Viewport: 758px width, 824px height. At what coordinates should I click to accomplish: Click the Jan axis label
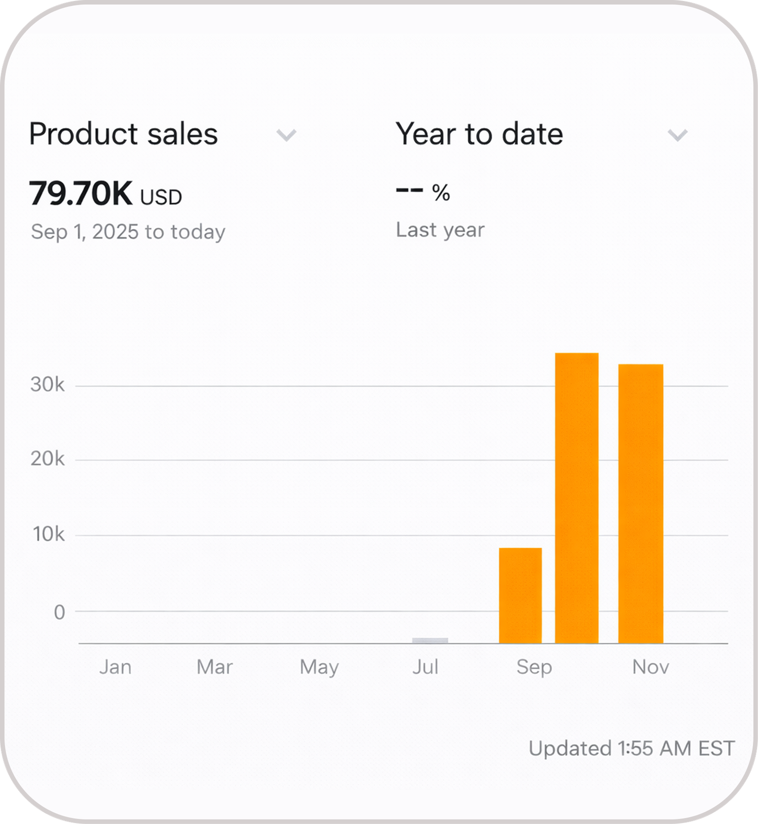coord(115,667)
